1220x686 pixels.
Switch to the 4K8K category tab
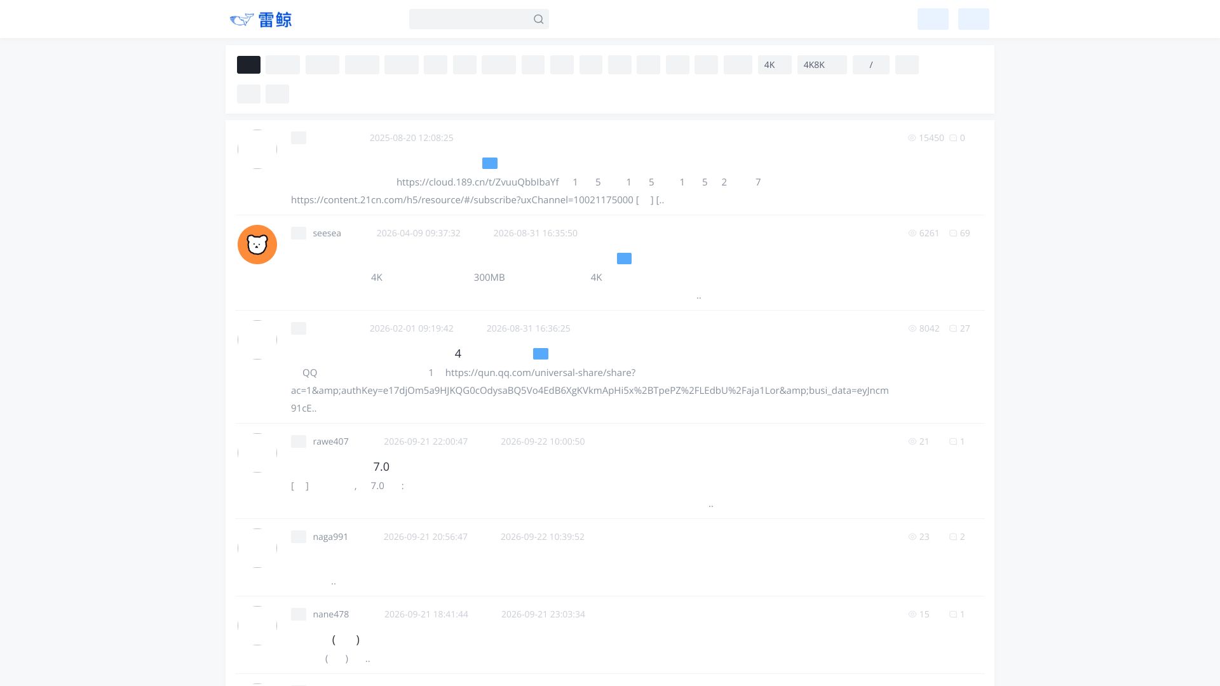click(x=822, y=65)
